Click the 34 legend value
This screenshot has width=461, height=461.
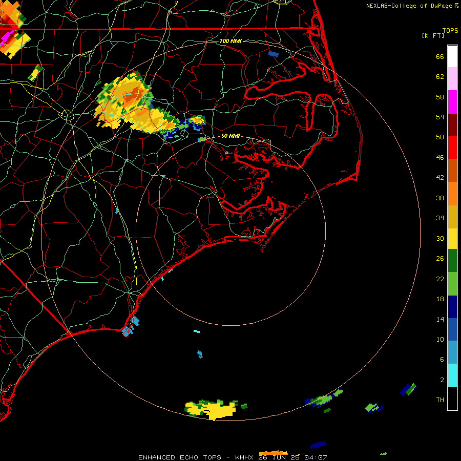coord(440,218)
